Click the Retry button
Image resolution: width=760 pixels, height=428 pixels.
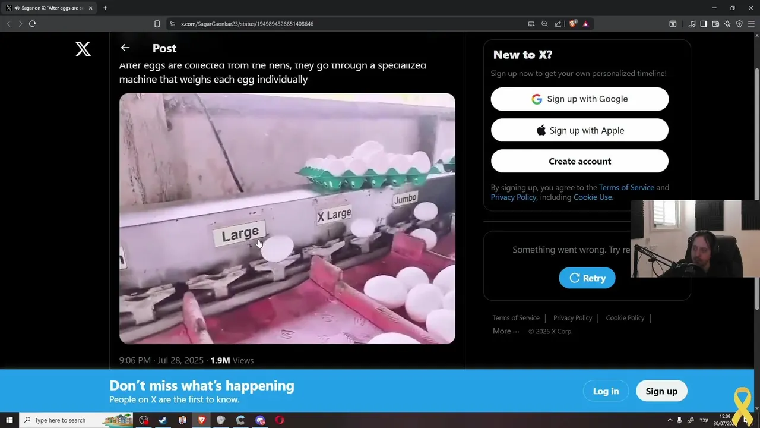587,278
